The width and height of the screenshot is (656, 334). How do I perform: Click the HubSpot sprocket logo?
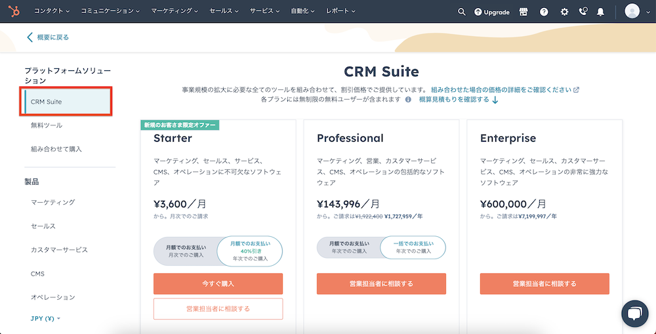14,11
